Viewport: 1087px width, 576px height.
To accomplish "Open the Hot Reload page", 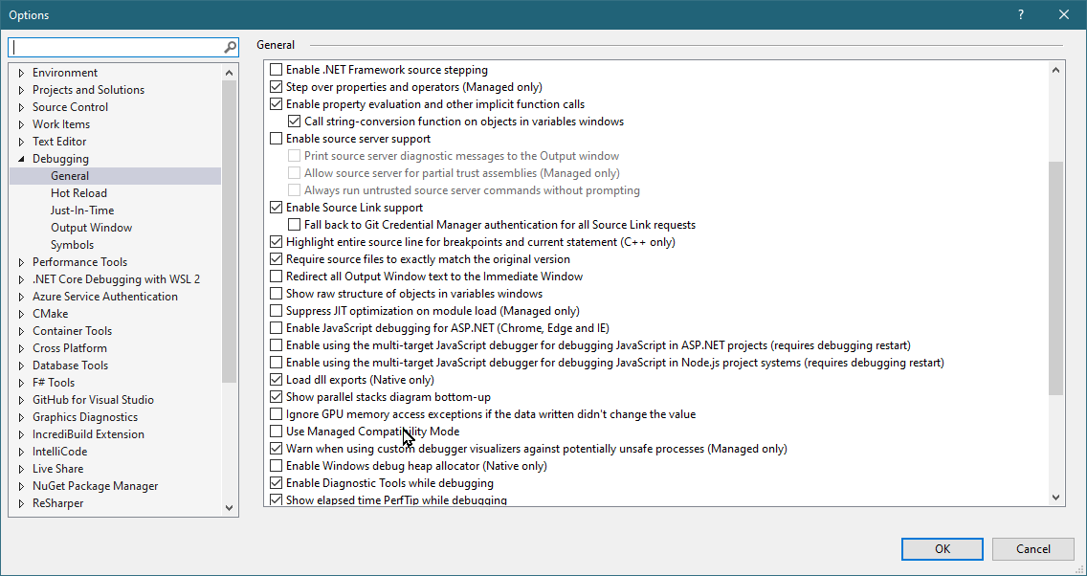I will (78, 193).
